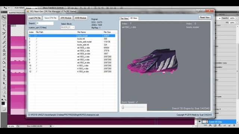Click the layer style fx icon

tap(210, 125)
